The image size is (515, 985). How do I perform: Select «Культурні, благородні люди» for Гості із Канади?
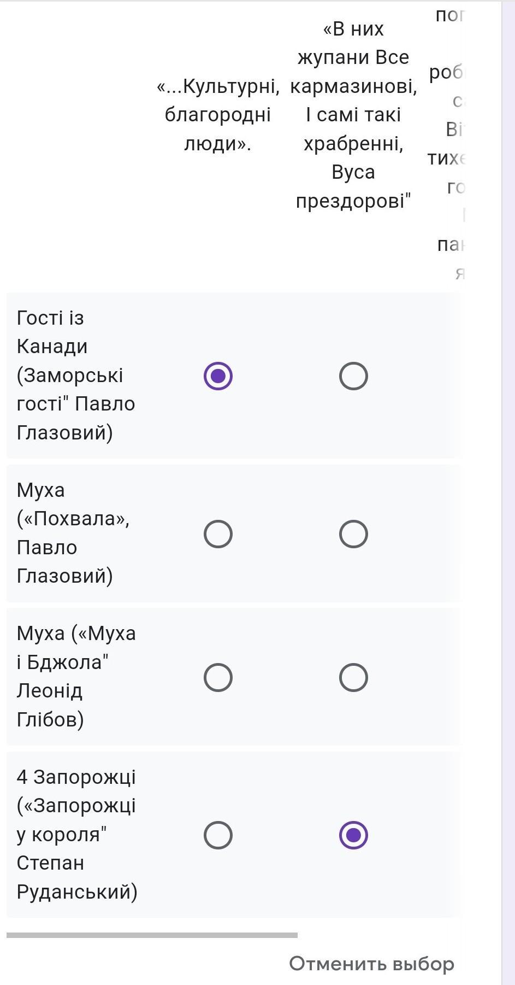tap(218, 376)
